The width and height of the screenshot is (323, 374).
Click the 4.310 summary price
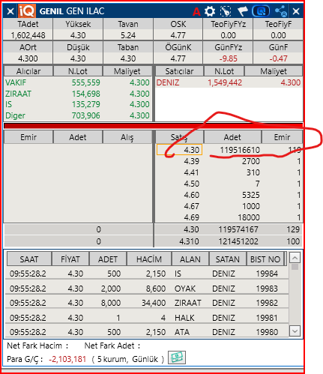tap(189, 241)
